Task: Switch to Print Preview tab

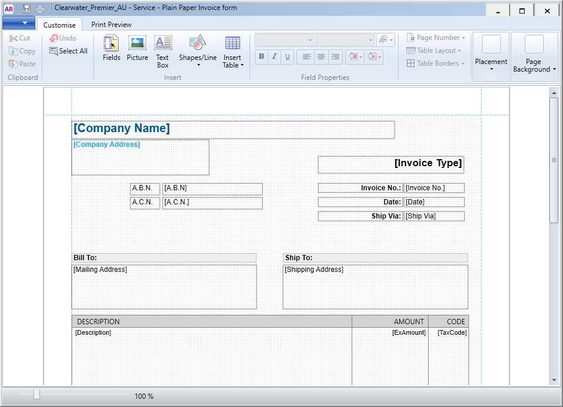Action: coord(112,25)
